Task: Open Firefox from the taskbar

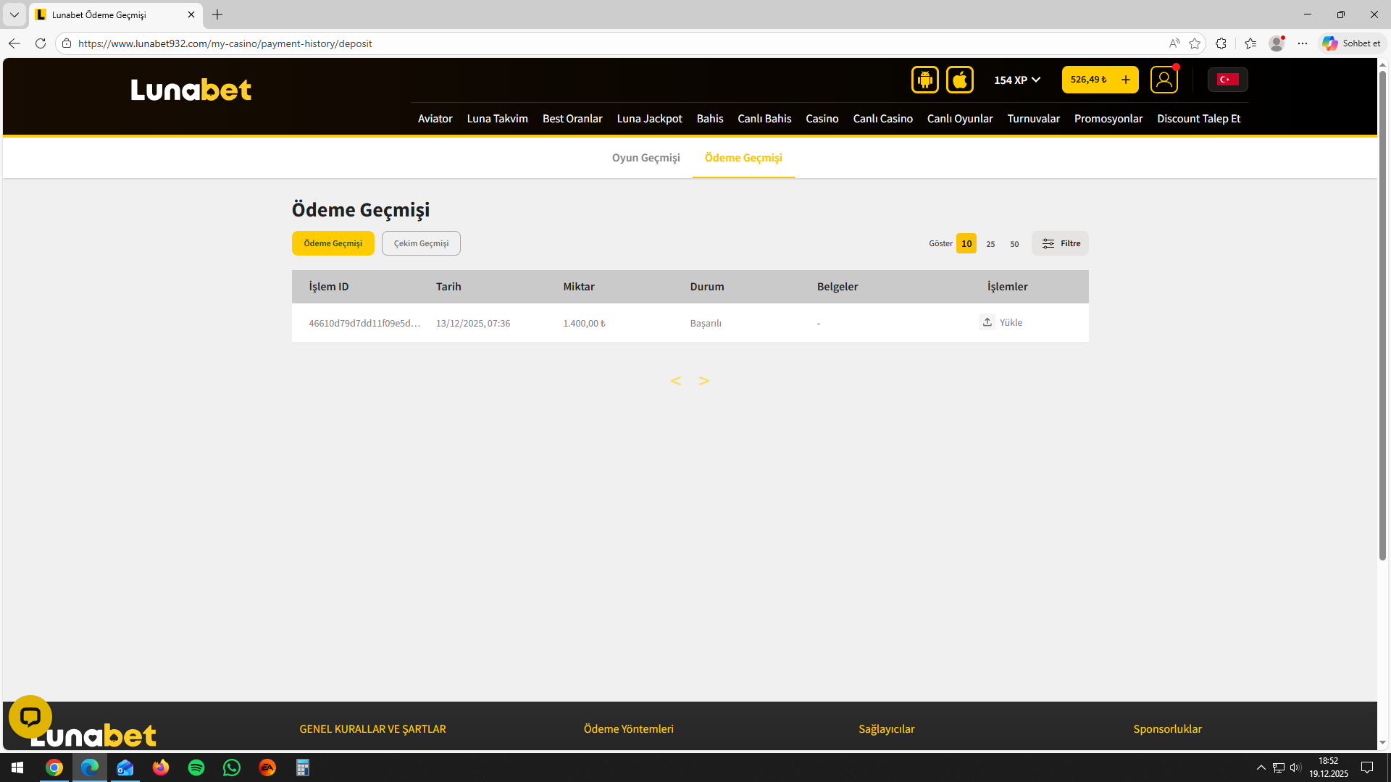Action: (161, 768)
